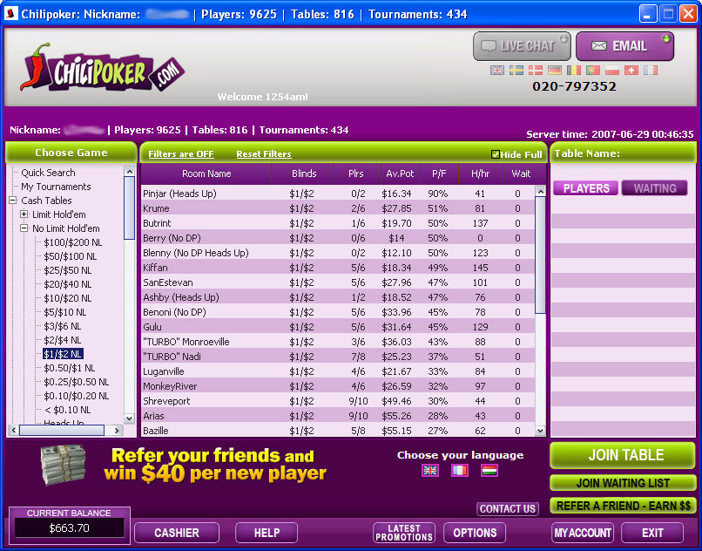Choose English under Choose your language
702x551 pixels.
[430, 470]
